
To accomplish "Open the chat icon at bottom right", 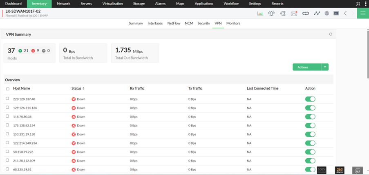I will tap(357, 170).
